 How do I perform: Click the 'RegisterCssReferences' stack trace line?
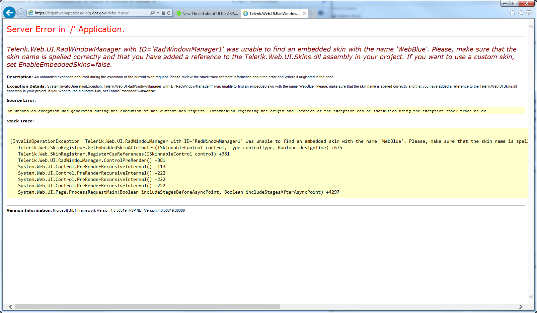pos(124,154)
